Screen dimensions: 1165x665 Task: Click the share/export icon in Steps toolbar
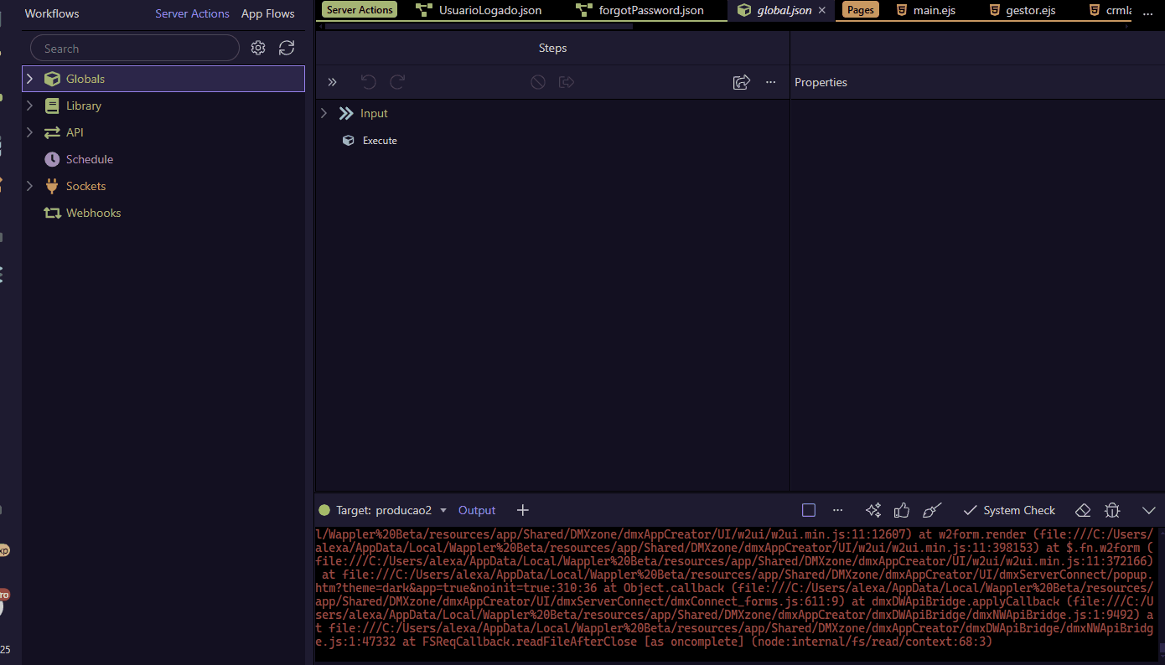[x=741, y=82]
